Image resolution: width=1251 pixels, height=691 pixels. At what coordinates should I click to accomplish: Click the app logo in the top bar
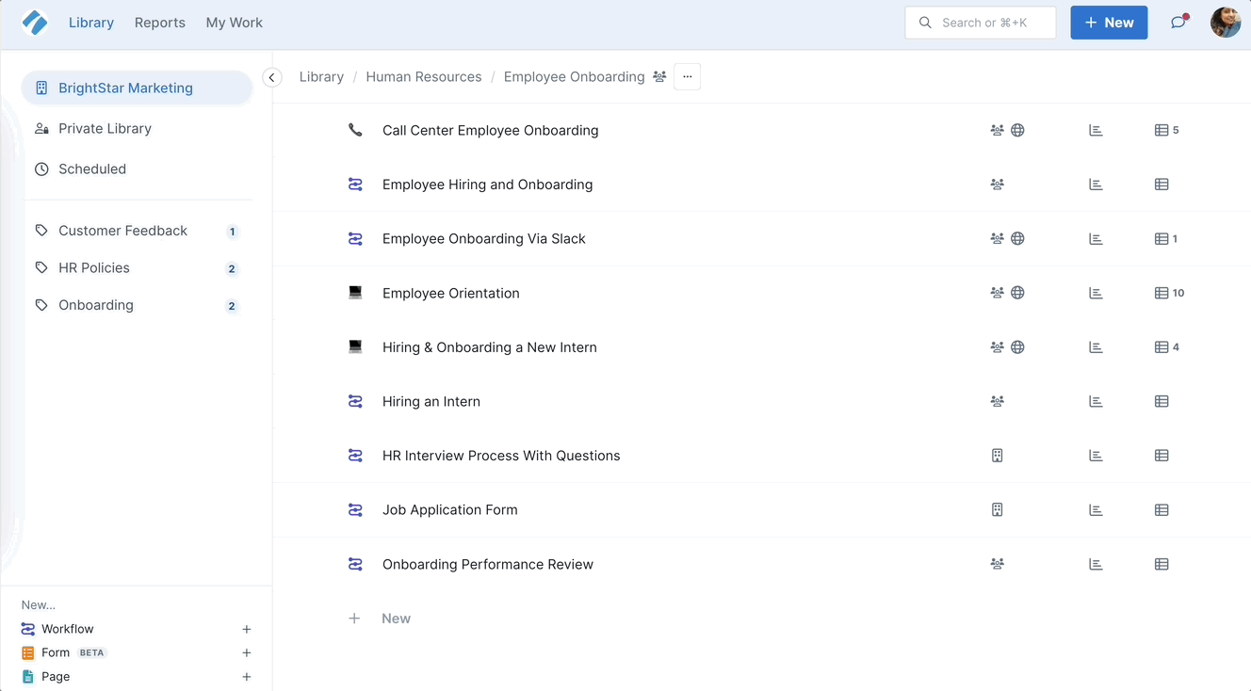click(x=35, y=23)
